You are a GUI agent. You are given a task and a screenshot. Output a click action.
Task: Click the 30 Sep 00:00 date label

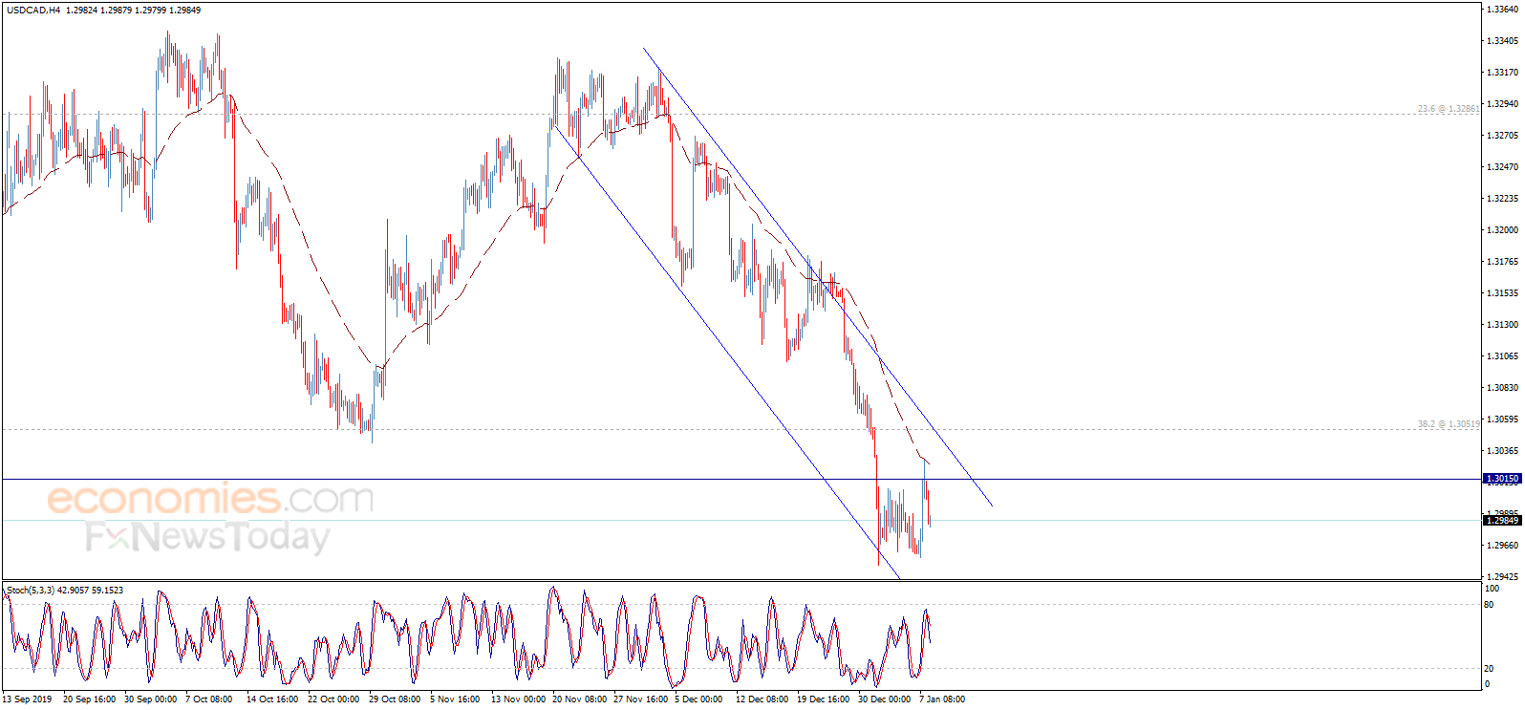(150, 699)
